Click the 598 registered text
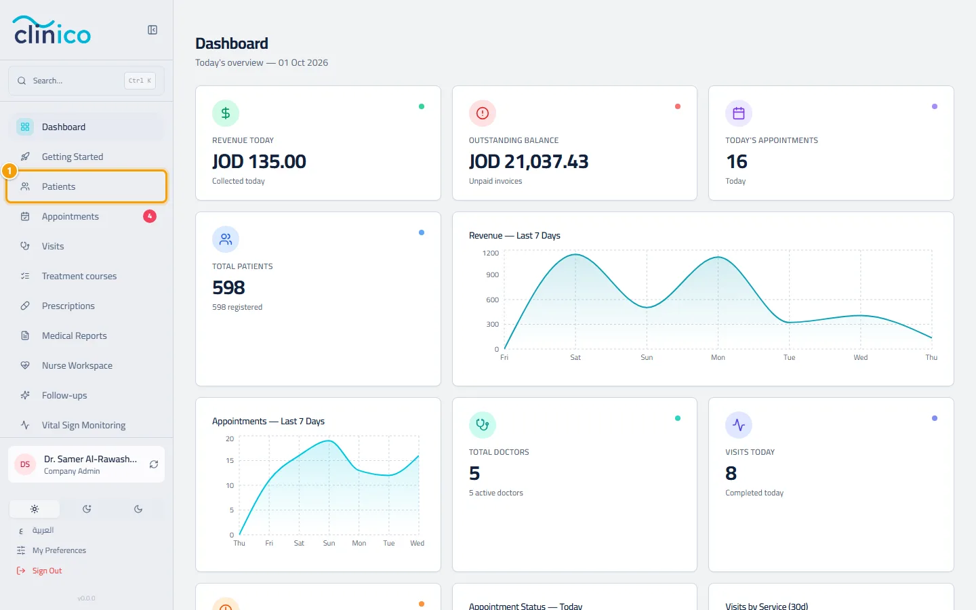This screenshot has width=976, height=610. tap(237, 307)
